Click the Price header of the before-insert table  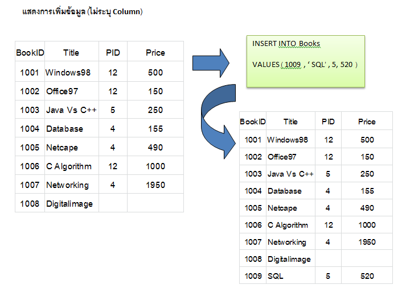tap(155, 53)
